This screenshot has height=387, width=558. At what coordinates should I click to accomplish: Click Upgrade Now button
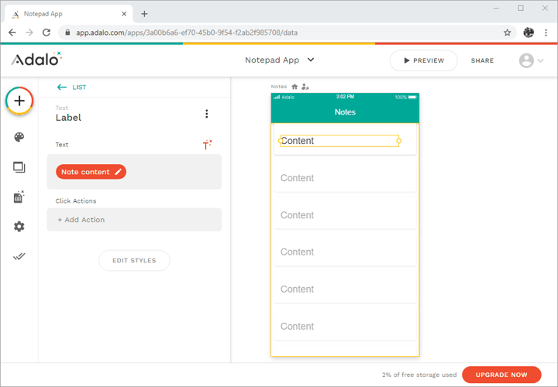[x=501, y=375]
